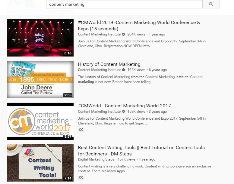
Task: Click the '157K views' text
Action: coord(127,159)
